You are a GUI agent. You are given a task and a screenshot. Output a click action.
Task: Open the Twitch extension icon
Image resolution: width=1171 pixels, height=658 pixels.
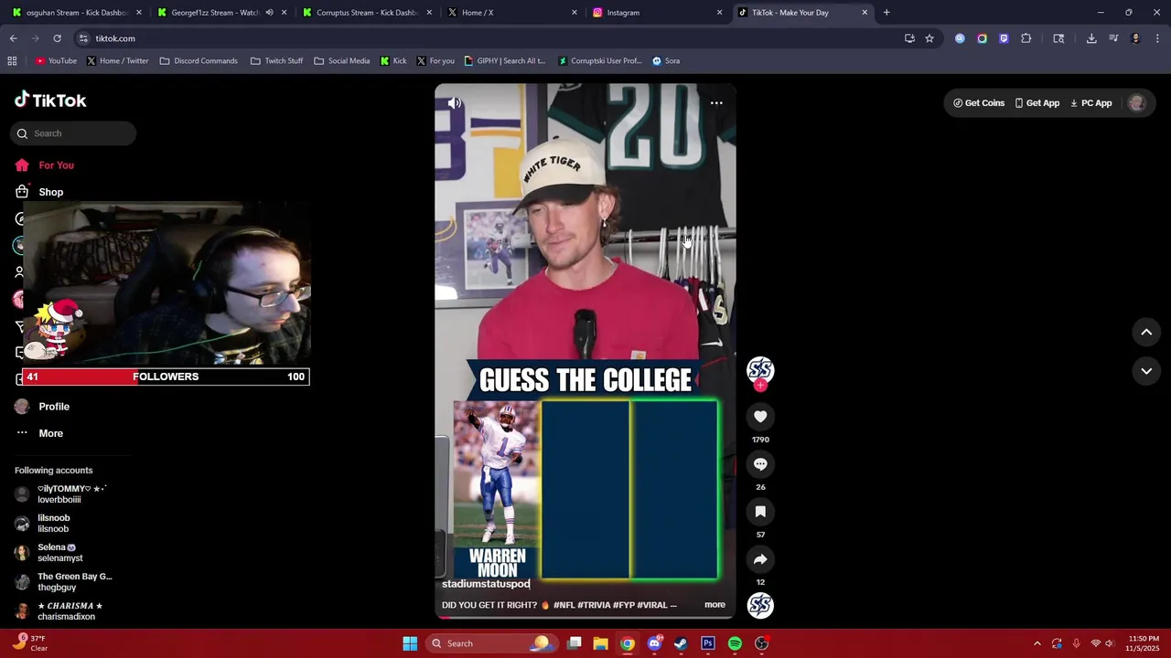coord(1004,38)
